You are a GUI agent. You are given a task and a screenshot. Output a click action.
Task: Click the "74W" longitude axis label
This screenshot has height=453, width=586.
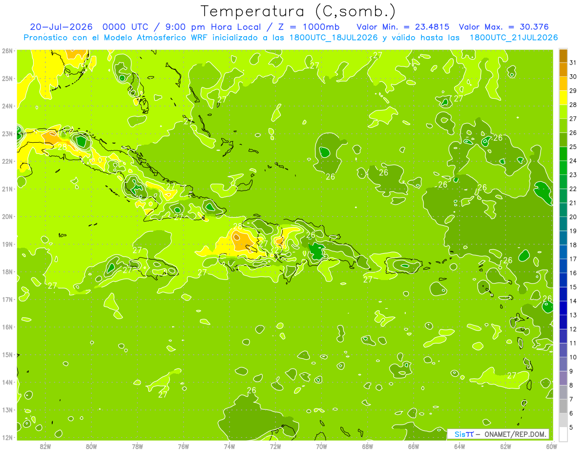[230, 446]
